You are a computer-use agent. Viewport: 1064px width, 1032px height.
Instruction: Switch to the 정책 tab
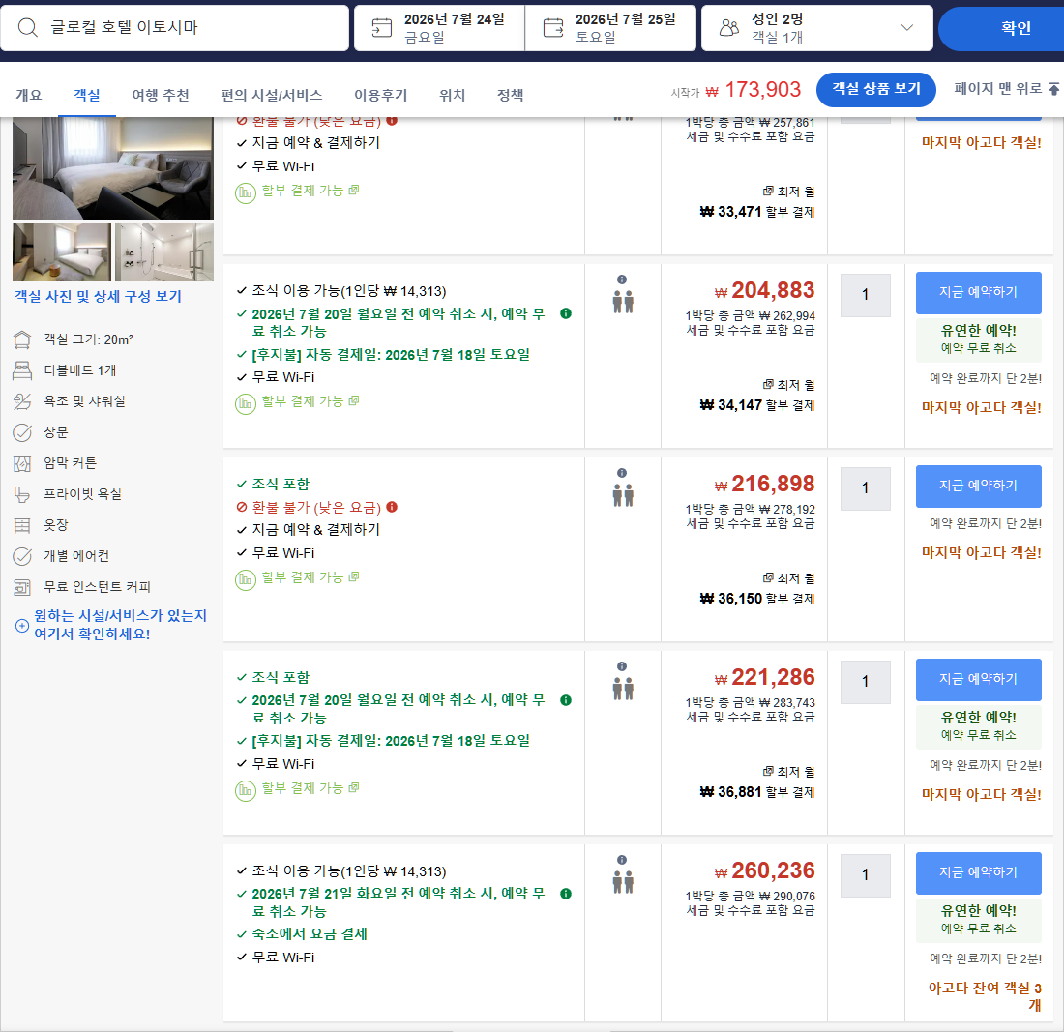coord(511,95)
